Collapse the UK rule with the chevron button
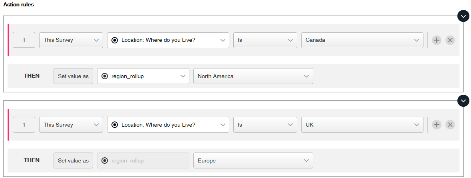 point(463,100)
